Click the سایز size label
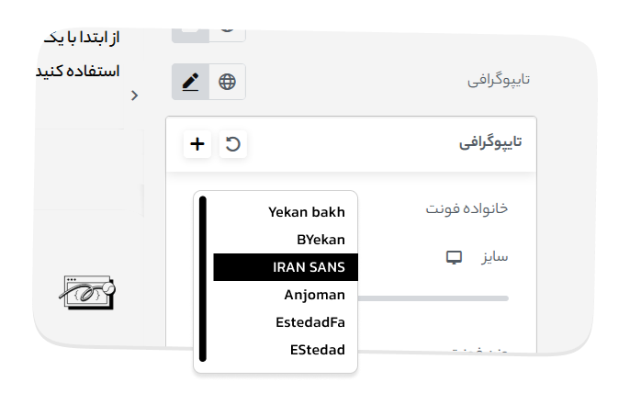Screen dimensions: 630x393 pyautogui.click(x=495, y=256)
